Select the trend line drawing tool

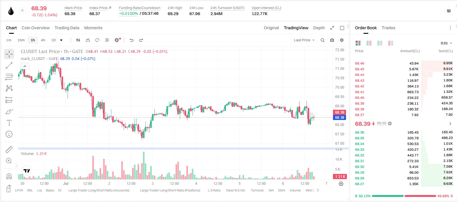[x=9, y=65]
